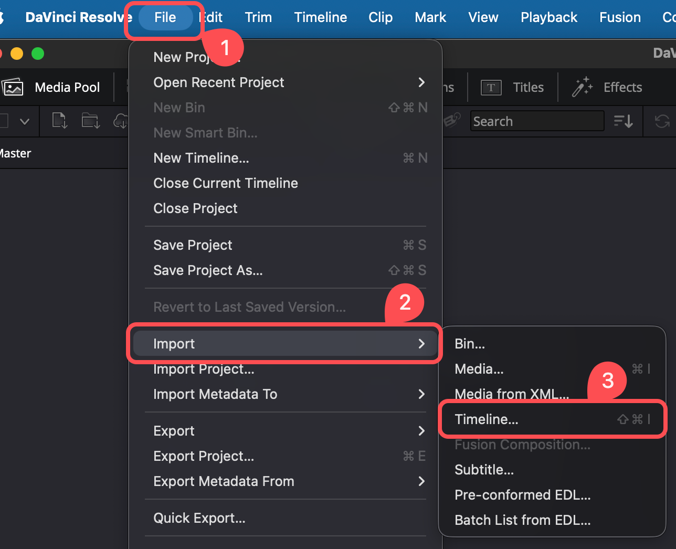Select Import Project...
The height and width of the screenshot is (549, 676).
[286, 369]
